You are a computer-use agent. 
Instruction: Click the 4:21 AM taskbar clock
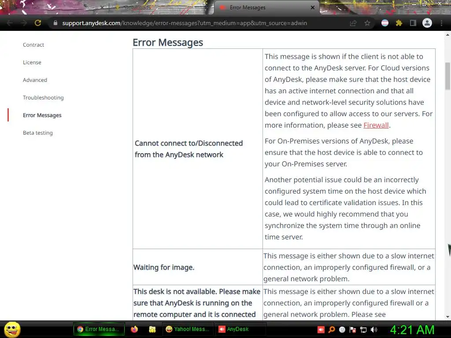click(412, 330)
